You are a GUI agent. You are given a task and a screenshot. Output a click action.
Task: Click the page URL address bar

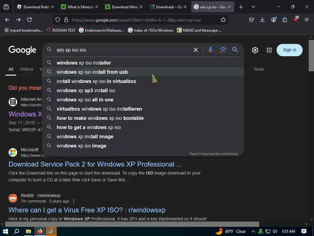pos(140,20)
